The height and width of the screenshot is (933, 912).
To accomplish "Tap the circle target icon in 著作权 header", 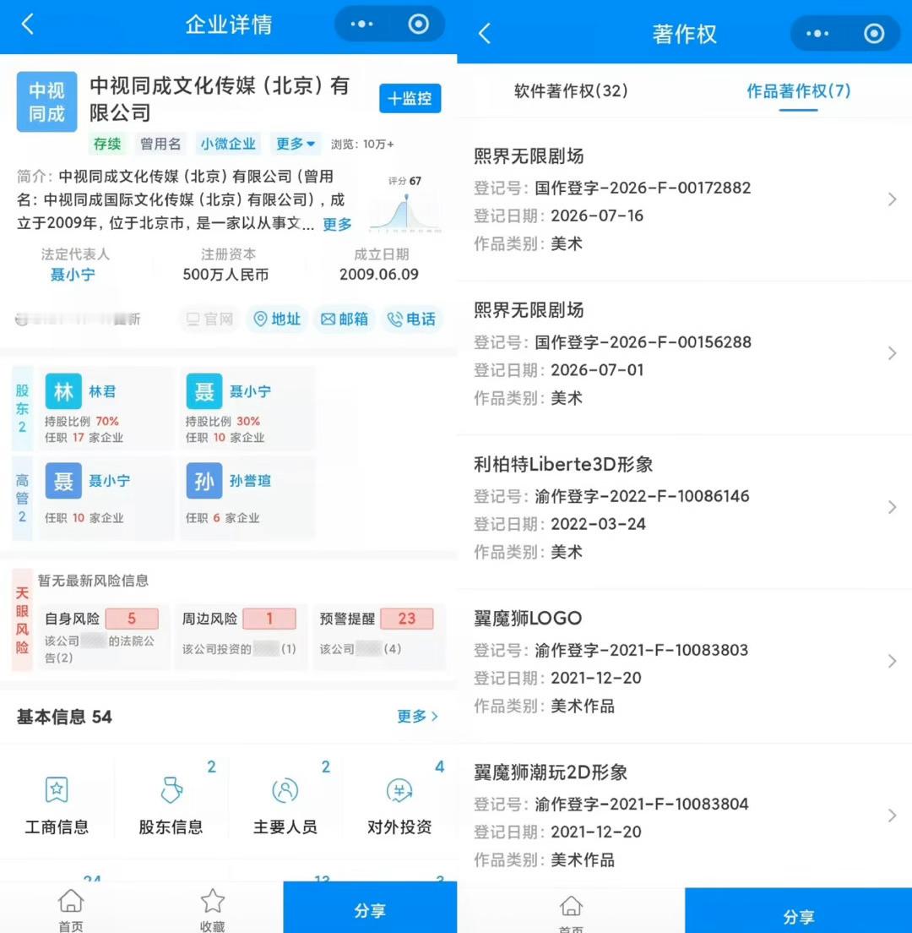I will [874, 34].
